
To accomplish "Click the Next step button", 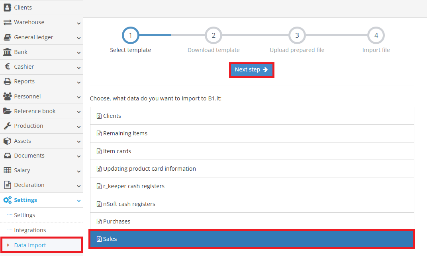I will [x=251, y=69].
